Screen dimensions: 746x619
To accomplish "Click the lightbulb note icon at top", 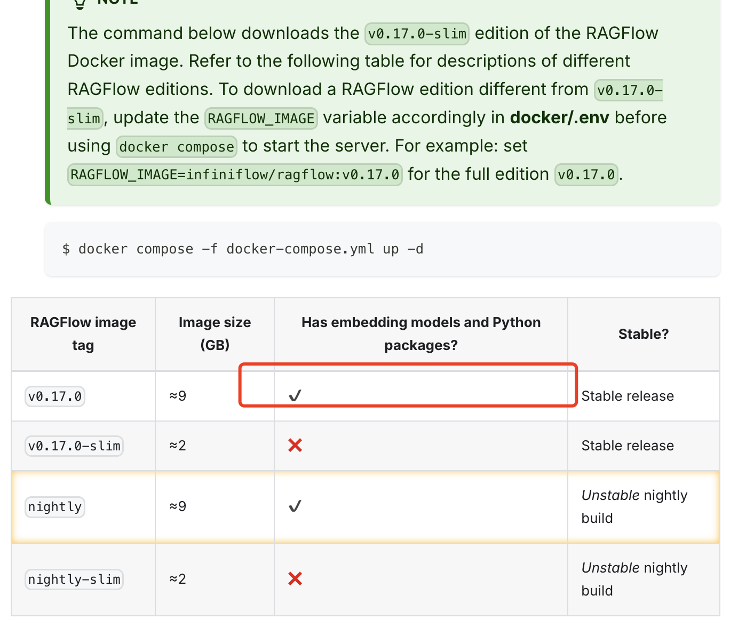I will (x=80, y=3).
